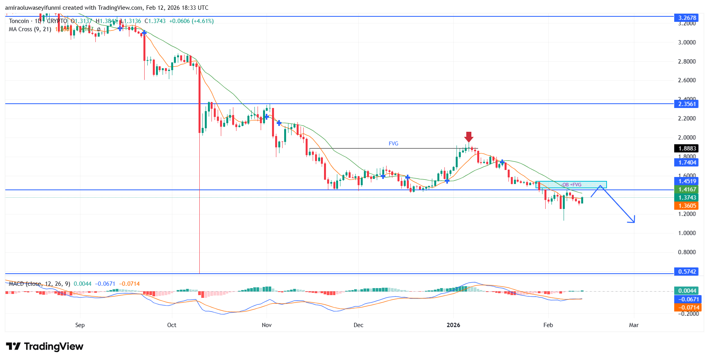The image size is (709, 361).
Task: Select the red down arrow marker at the January peak
Action: point(469,138)
